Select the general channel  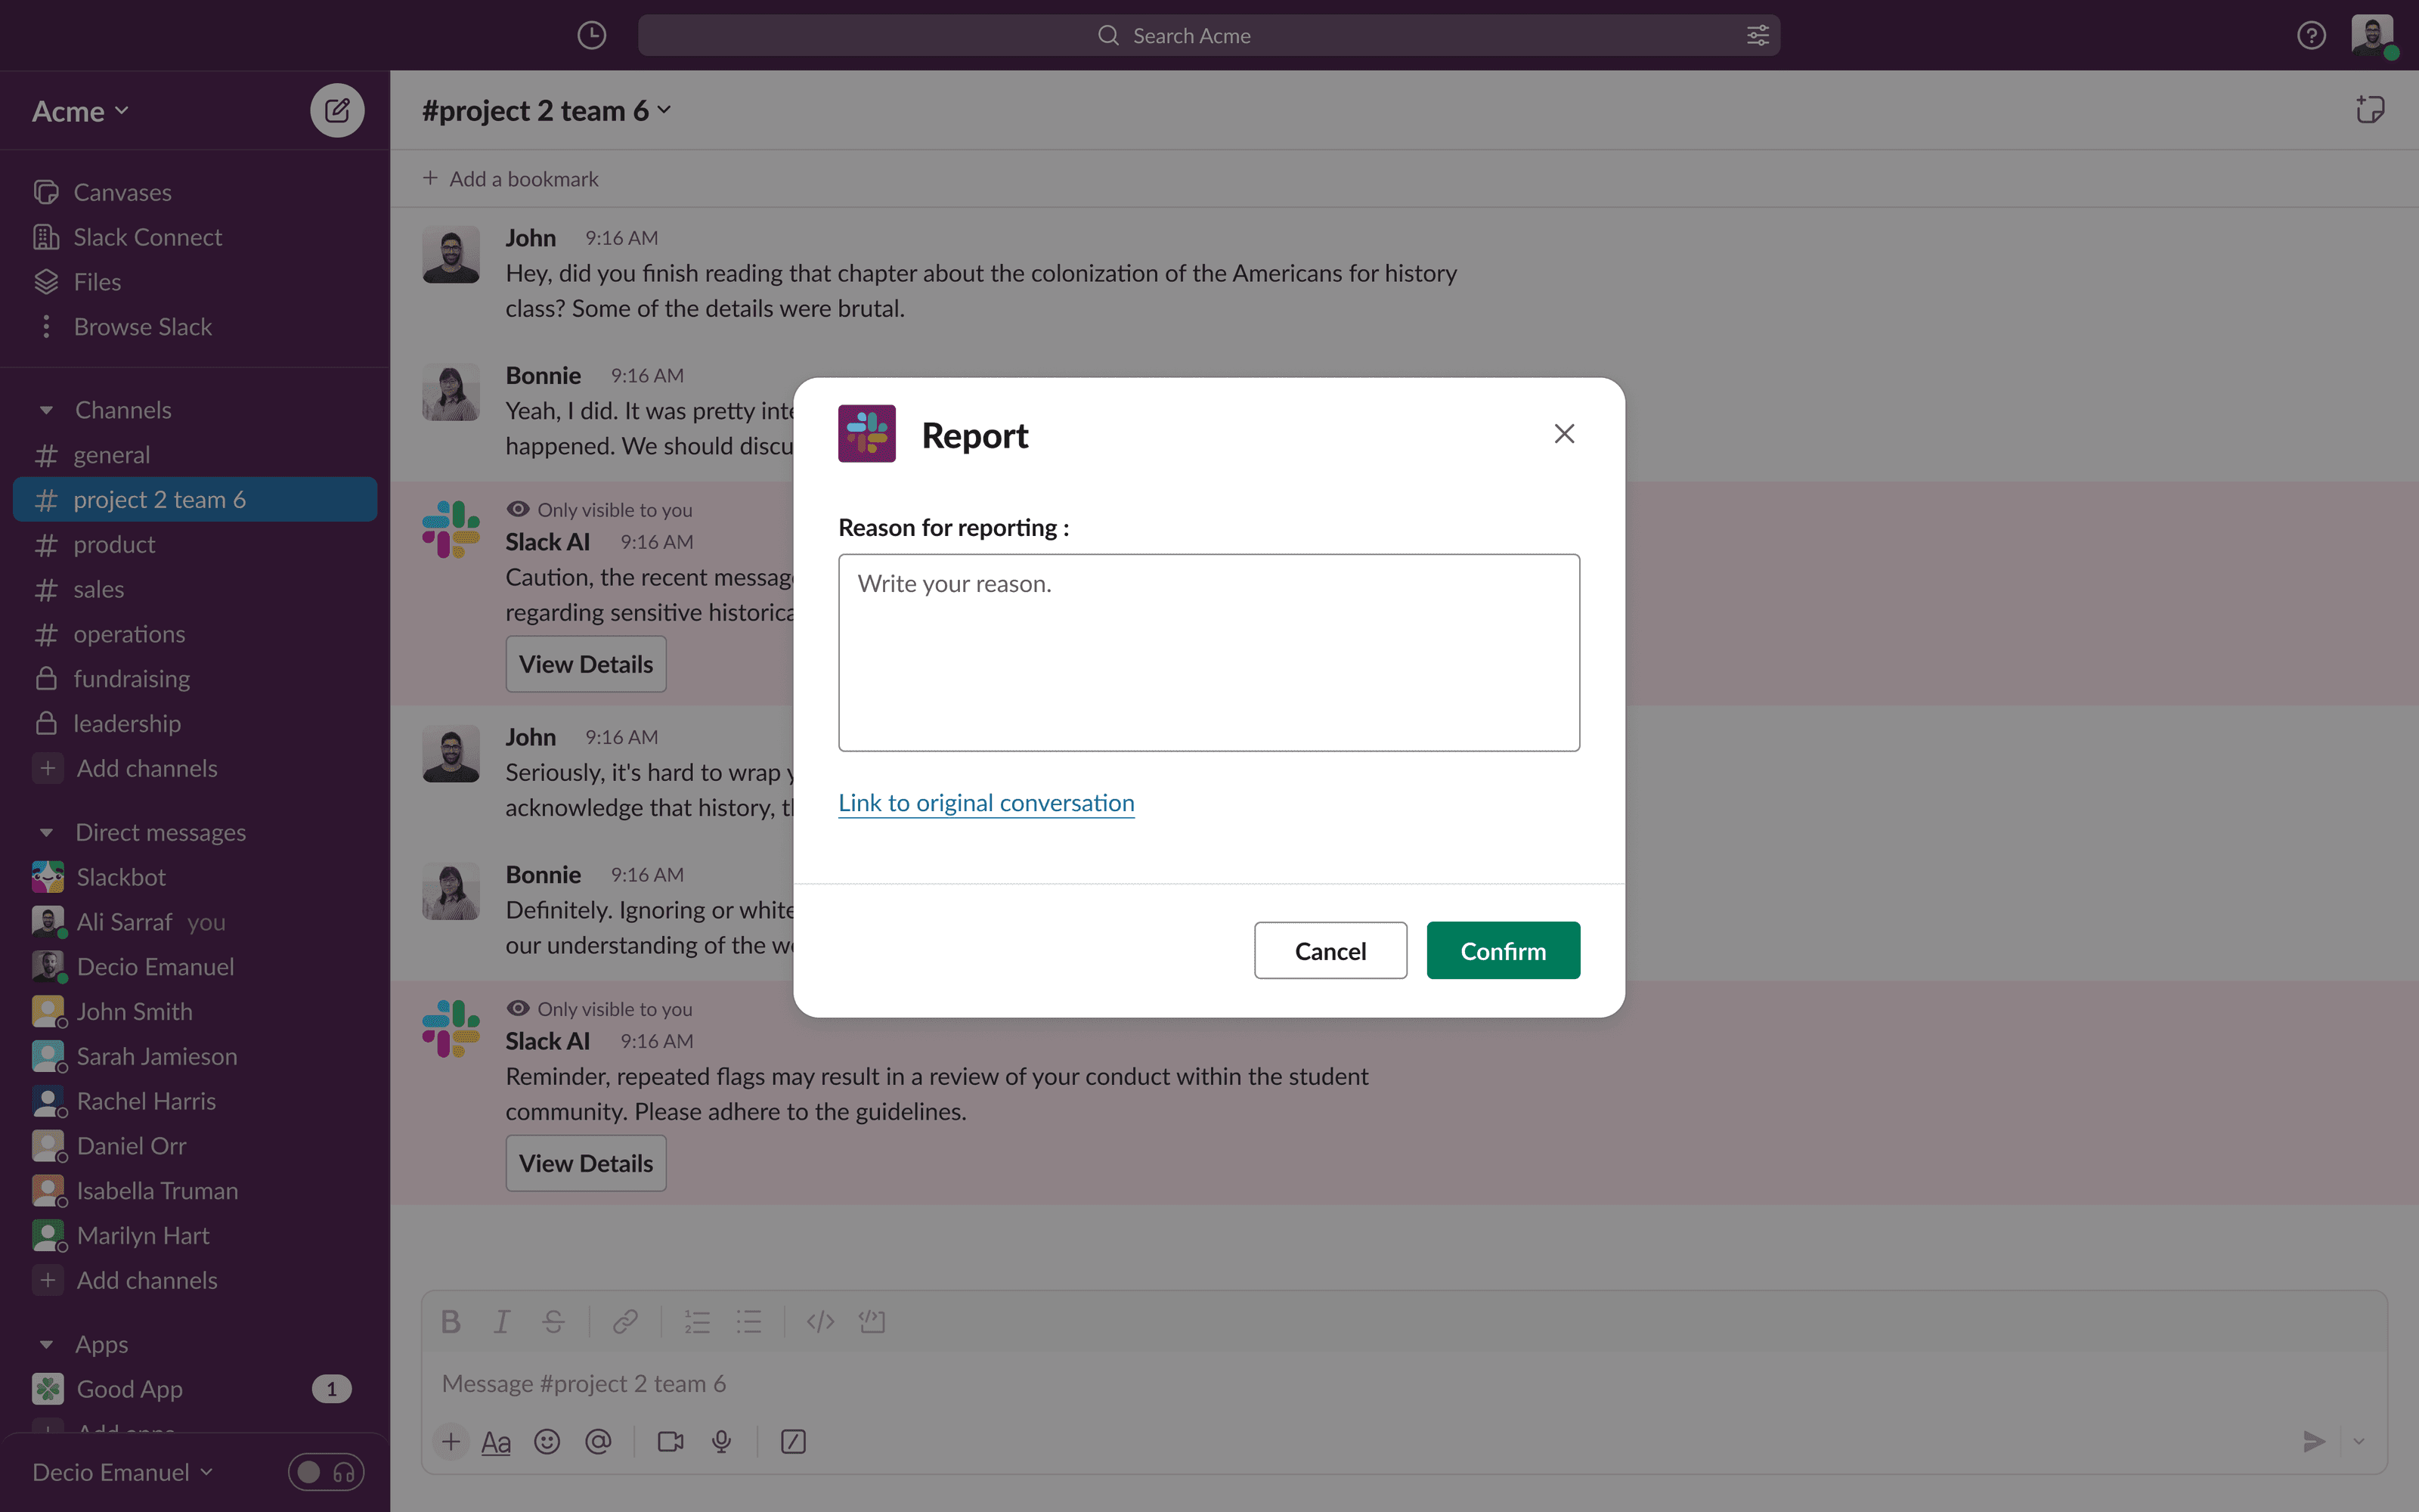pyautogui.click(x=111, y=455)
